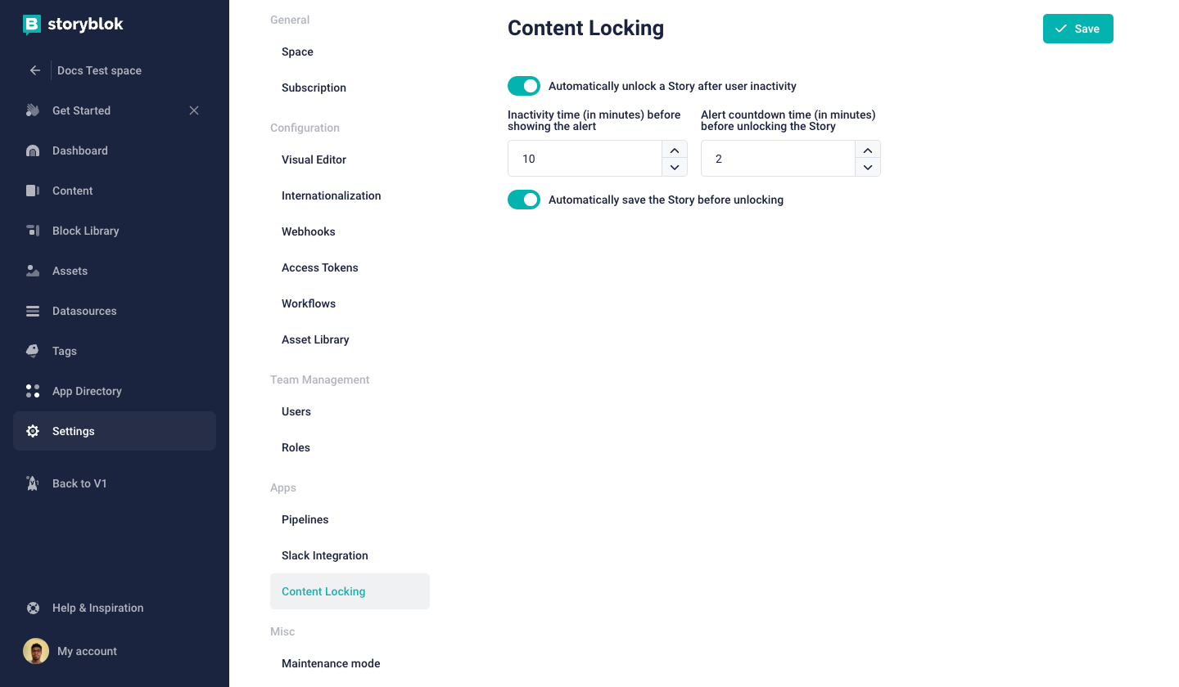Disable automatic Story unlock after inactivity toggle
This screenshot has width=1179, height=687.
524,86
